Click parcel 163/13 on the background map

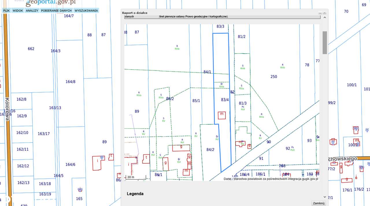point(55,108)
